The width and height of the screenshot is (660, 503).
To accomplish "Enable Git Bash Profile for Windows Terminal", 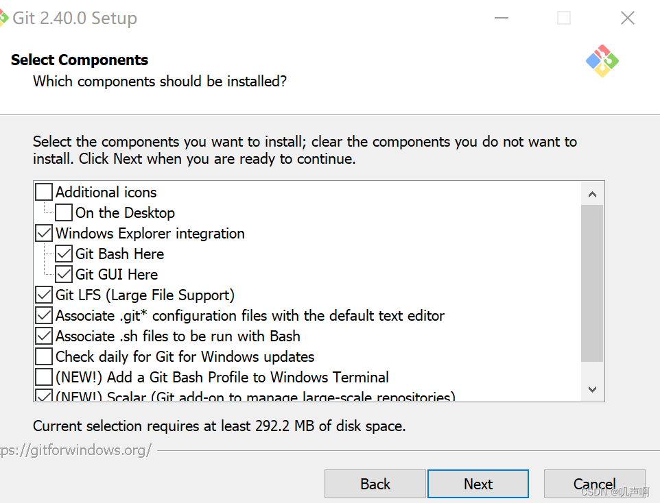I will pyautogui.click(x=43, y=377).
